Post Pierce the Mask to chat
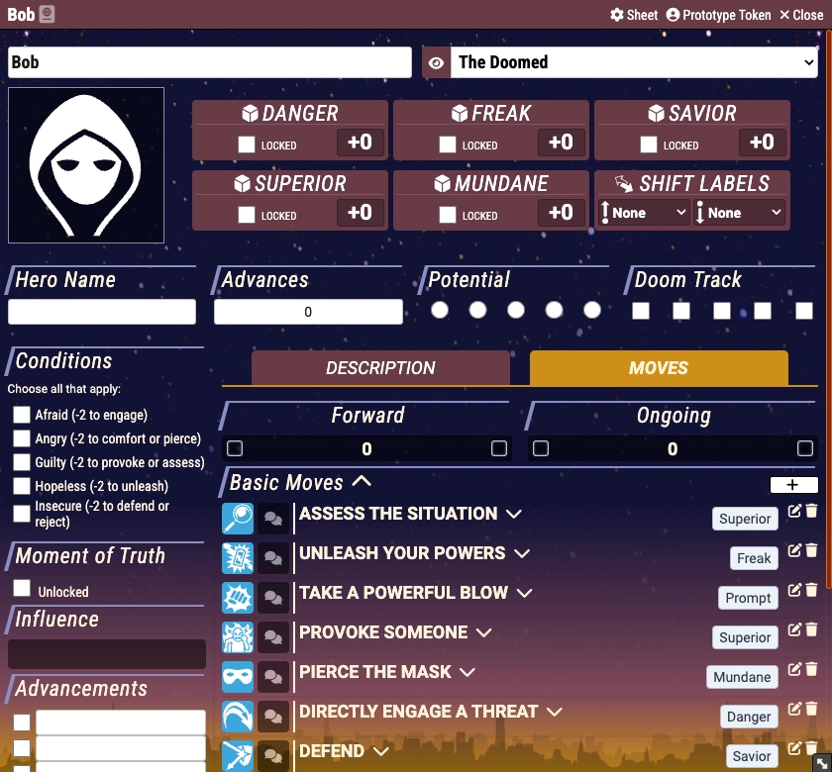832x772 pixels. (x=273, y=677)
